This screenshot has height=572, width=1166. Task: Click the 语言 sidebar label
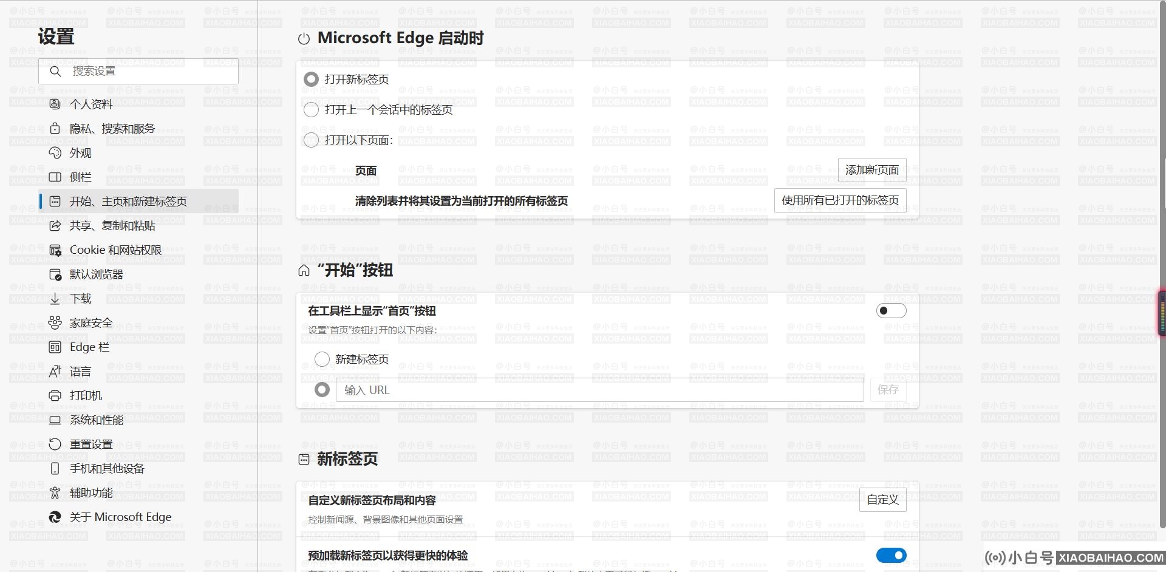[80, 371]
